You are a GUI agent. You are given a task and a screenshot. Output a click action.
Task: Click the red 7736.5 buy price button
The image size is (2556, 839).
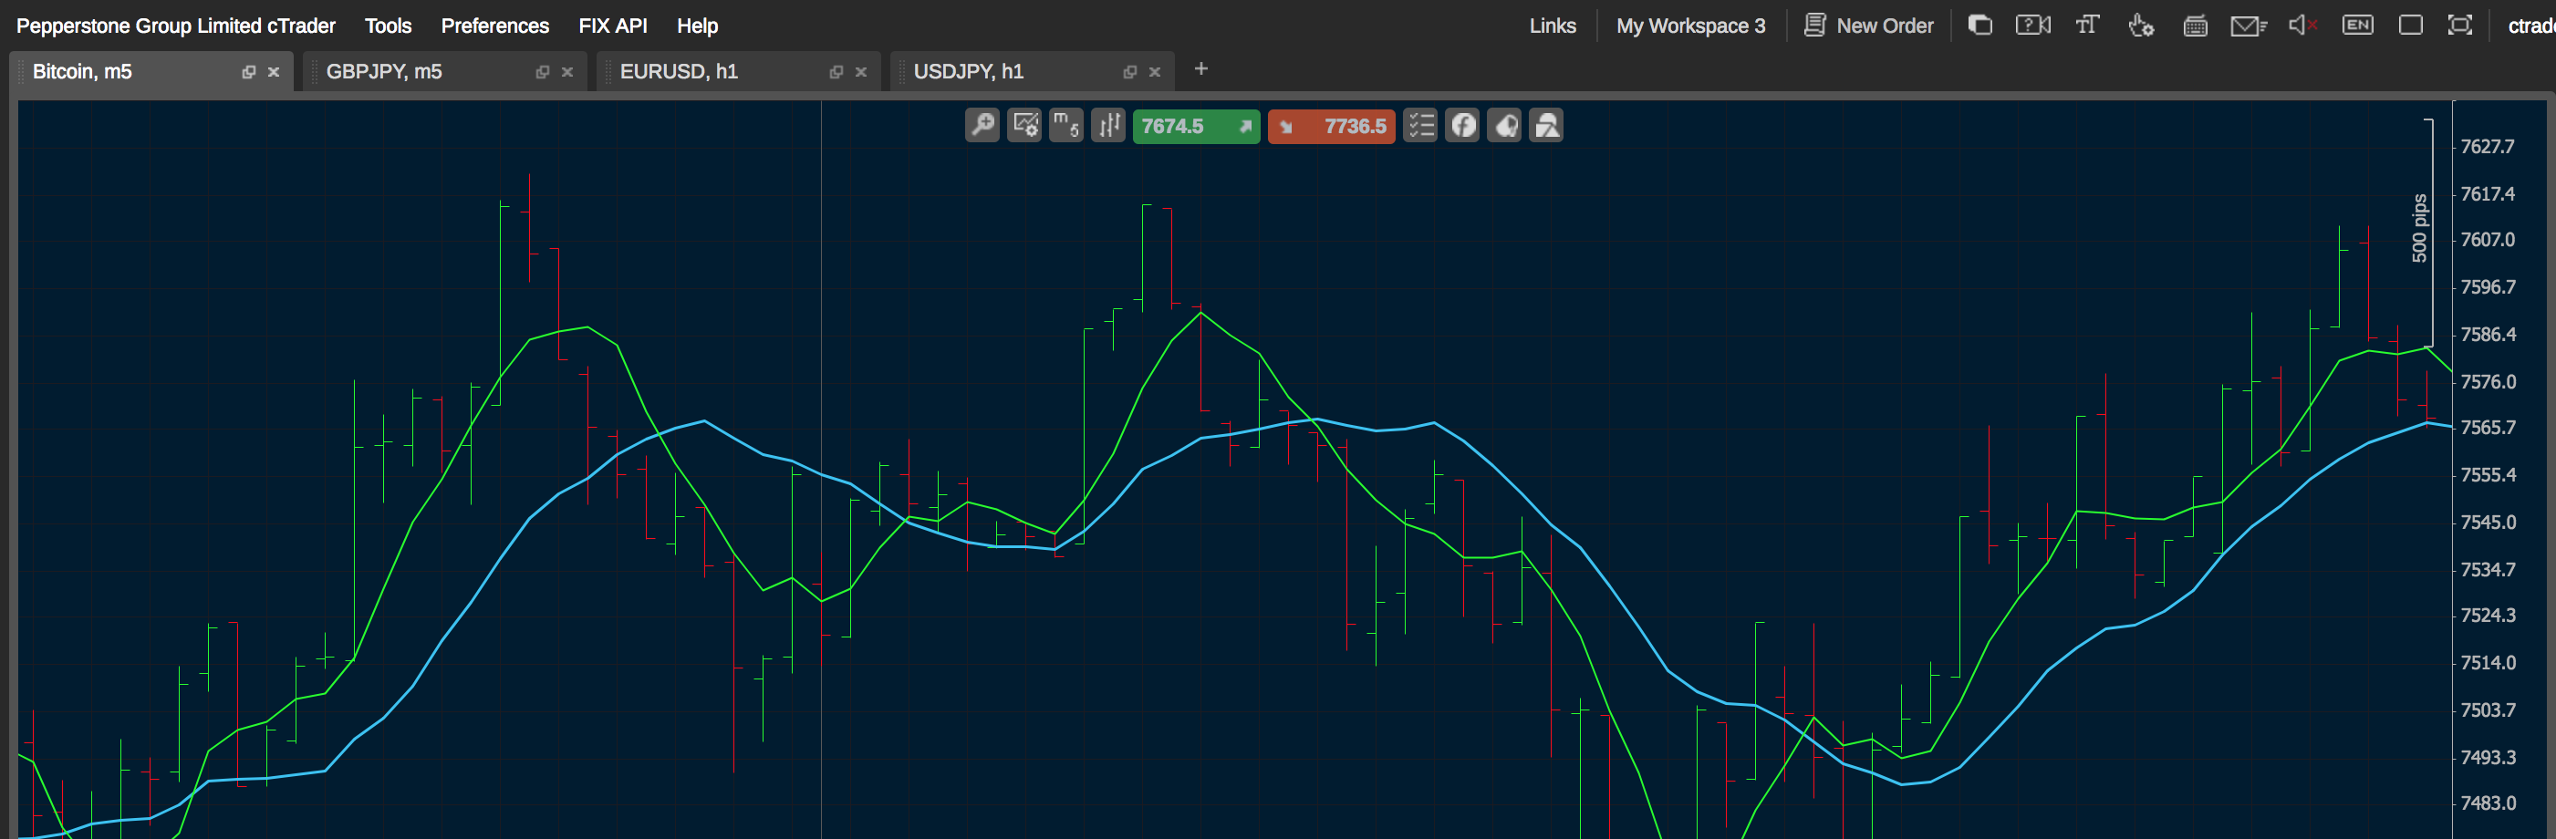1332,126
